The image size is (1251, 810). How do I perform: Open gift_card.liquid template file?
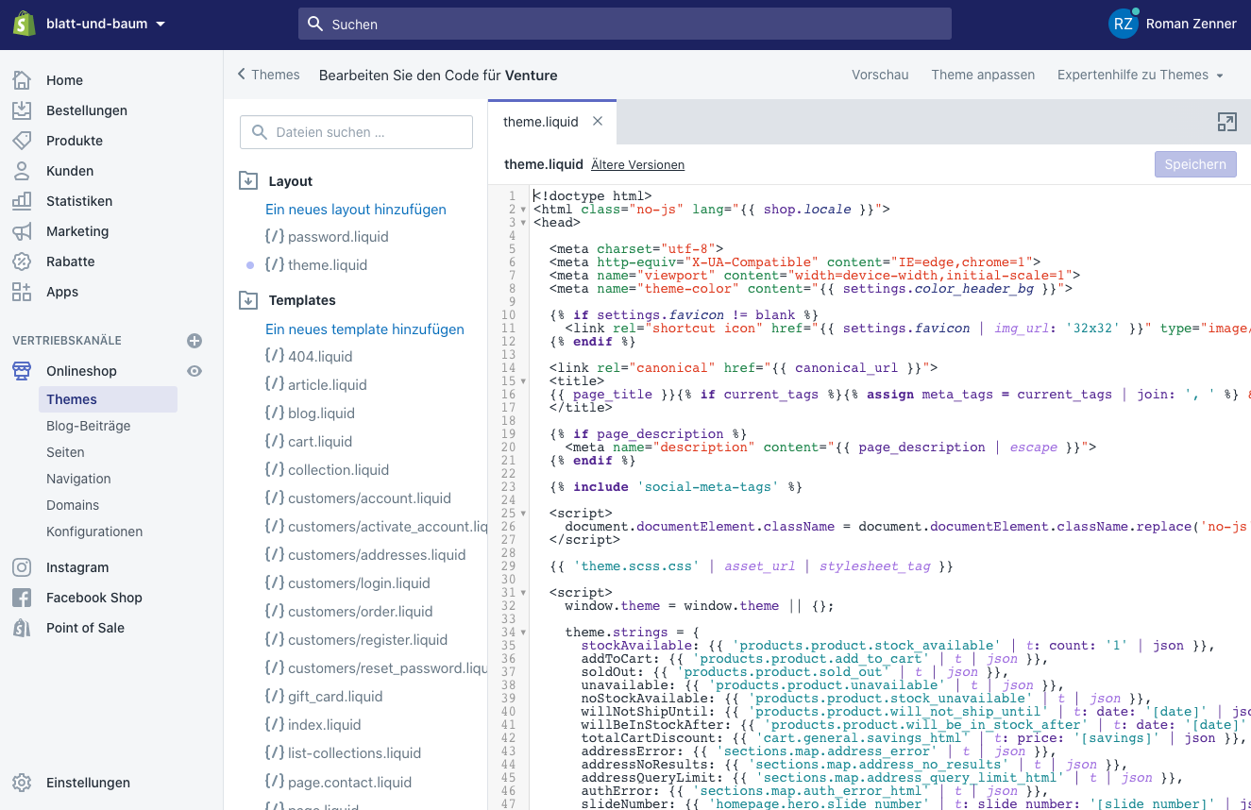tap(335, 696)
